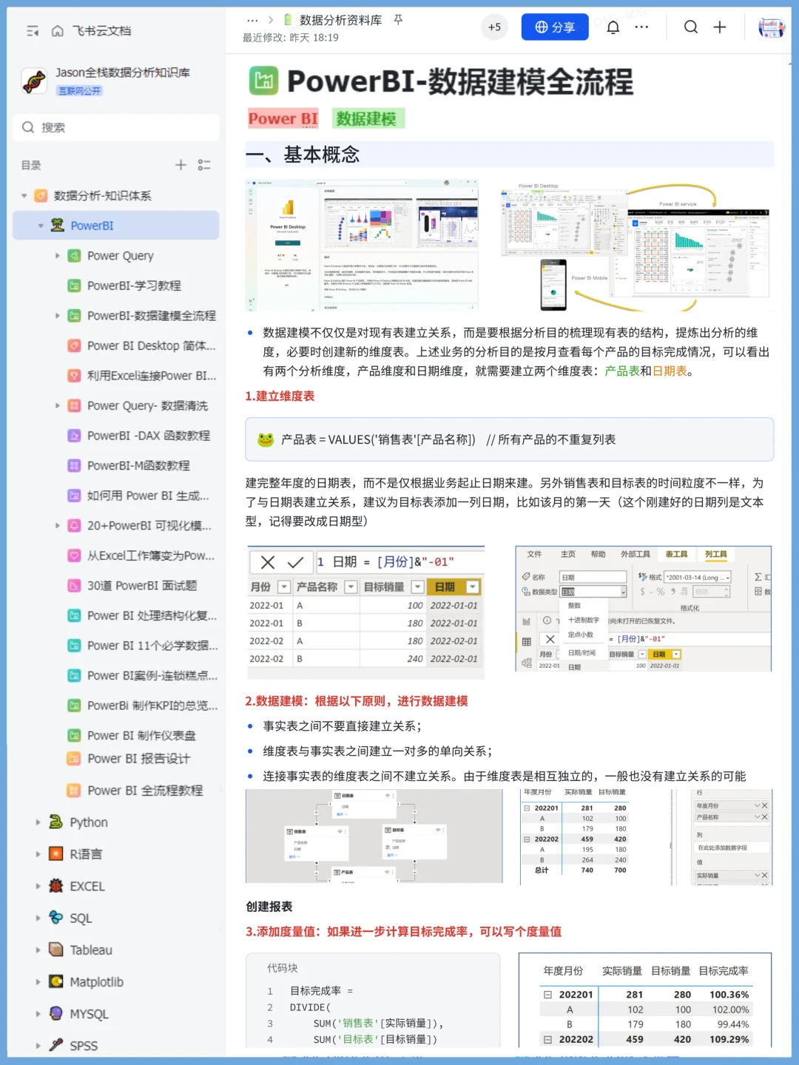
Task: Click the green chart icon beside the title
Action: pyautogui.click(x=263, y=81)
